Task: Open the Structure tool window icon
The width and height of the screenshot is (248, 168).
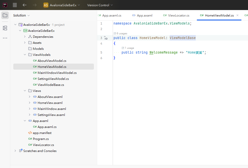Action: pyautogui.click(x=5, y=28)
